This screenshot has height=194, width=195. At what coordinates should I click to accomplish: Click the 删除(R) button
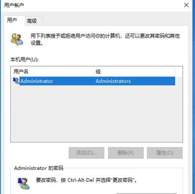point(126,153)
